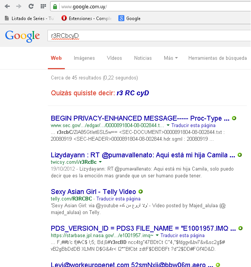Click Traducir esta página for sec.gov result
251x267 pixels.
point(193,125)
